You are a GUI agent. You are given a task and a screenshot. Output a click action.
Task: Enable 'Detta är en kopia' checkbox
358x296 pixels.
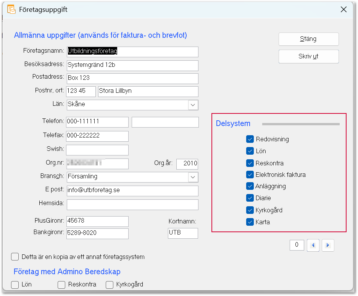[x=15, y=257]
